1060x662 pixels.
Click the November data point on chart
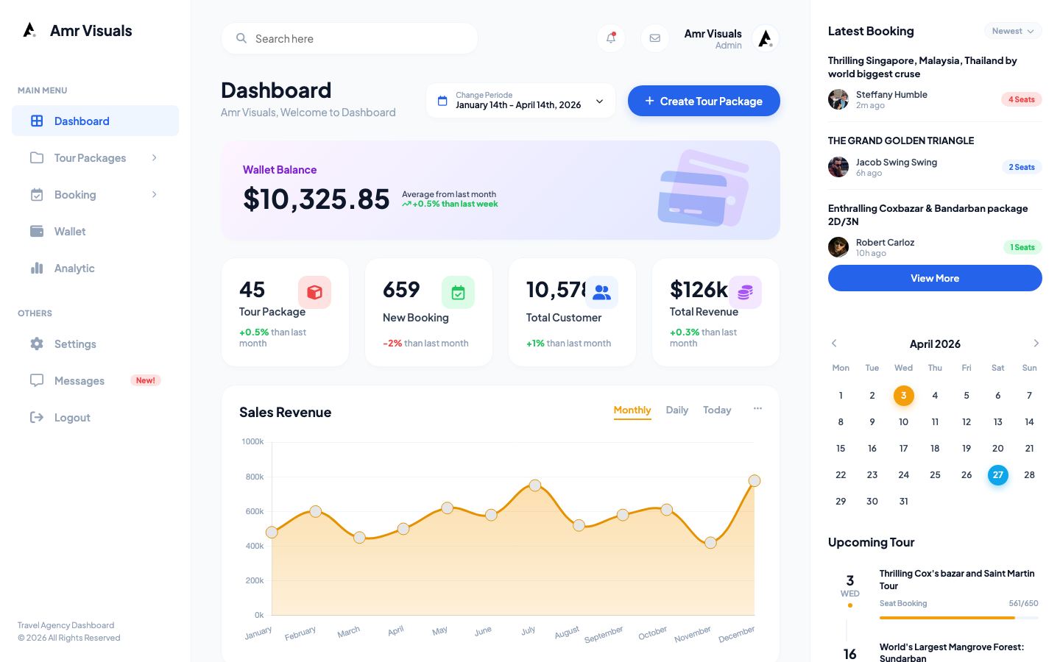[710, 543]
